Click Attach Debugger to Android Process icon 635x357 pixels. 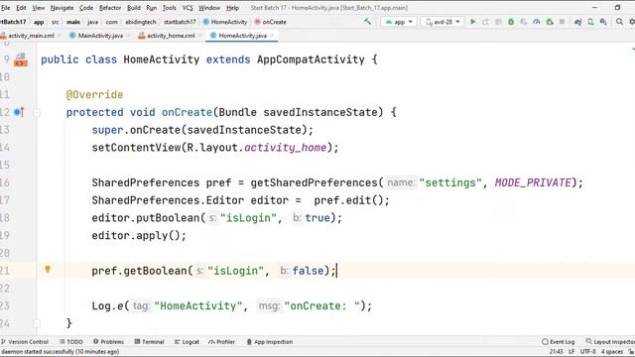tap(550, 22)
